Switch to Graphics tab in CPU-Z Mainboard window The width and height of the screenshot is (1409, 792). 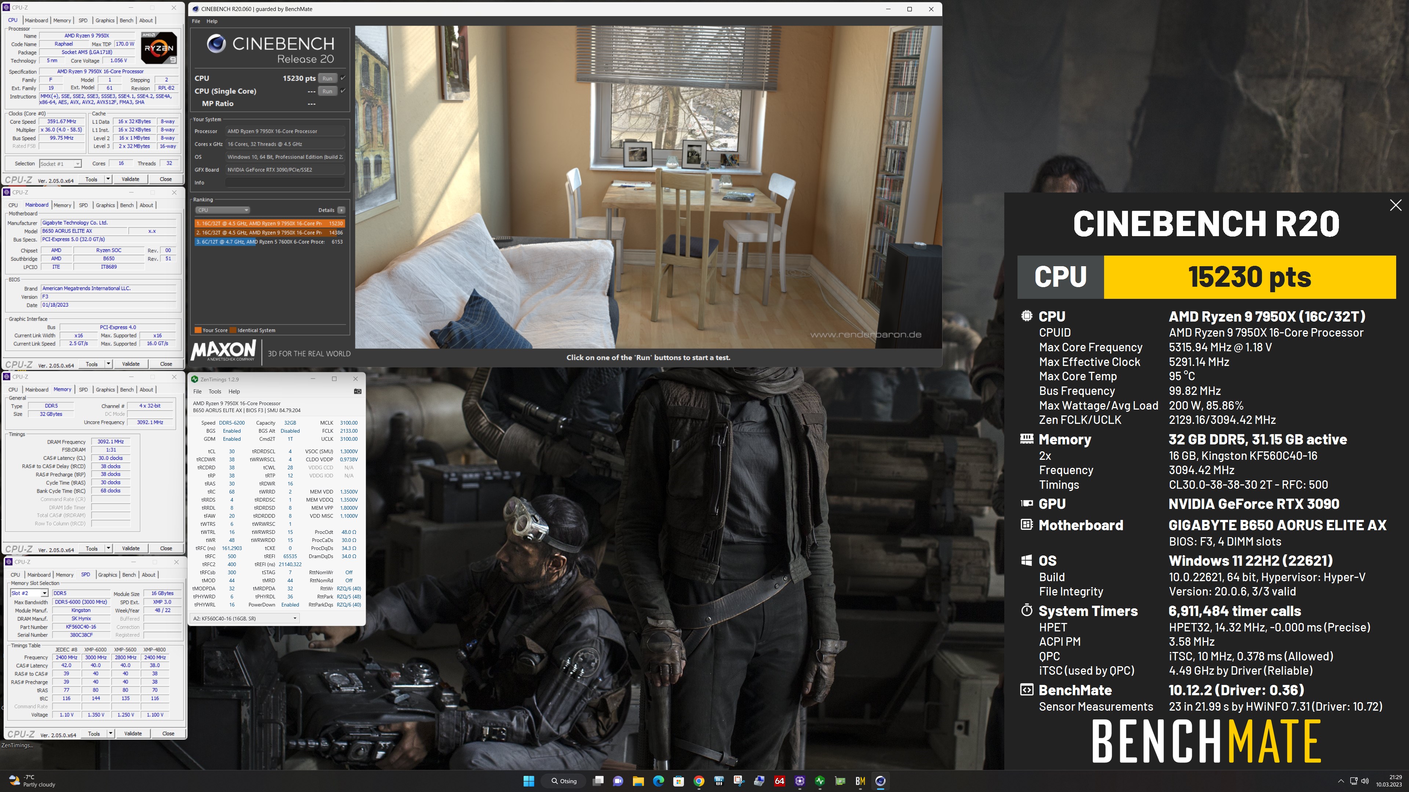pyautogui.click(x=105, y=205)
